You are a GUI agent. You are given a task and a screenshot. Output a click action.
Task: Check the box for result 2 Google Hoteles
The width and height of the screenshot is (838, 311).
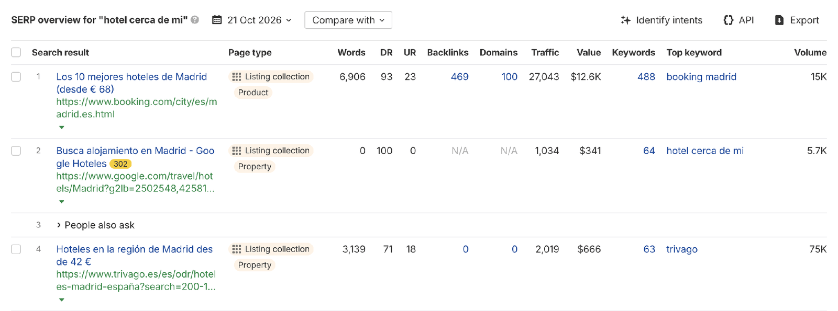(x=16, y=151)
